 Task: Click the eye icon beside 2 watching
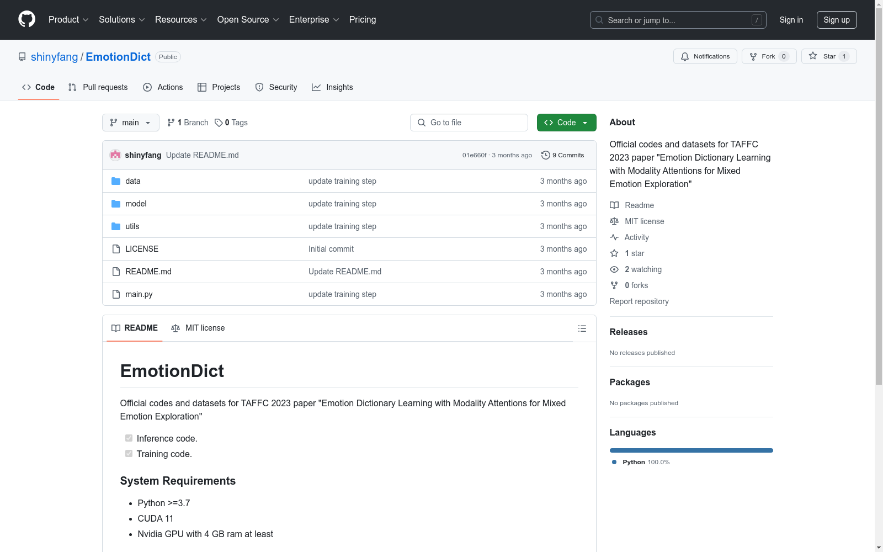click(614, 269)
